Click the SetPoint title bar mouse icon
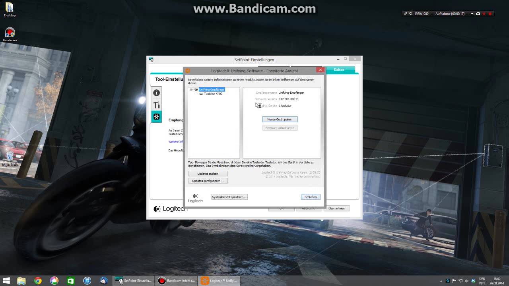This screenshot has width=509, height=286. point(151,60)
